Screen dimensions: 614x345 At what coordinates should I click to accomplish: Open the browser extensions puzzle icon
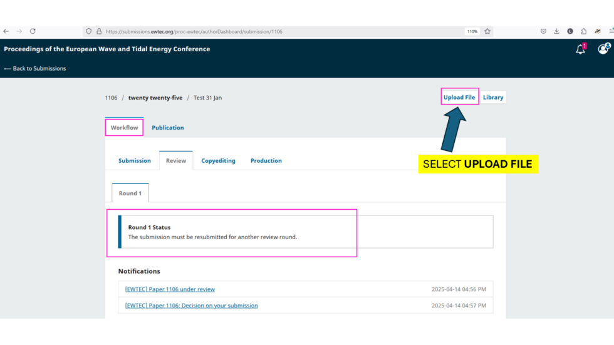pyautogui.click(x=583, y=31)
